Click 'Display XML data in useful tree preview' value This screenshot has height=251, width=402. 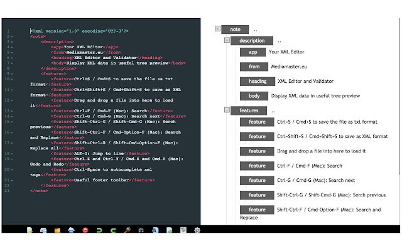click(x=315, y=96)
